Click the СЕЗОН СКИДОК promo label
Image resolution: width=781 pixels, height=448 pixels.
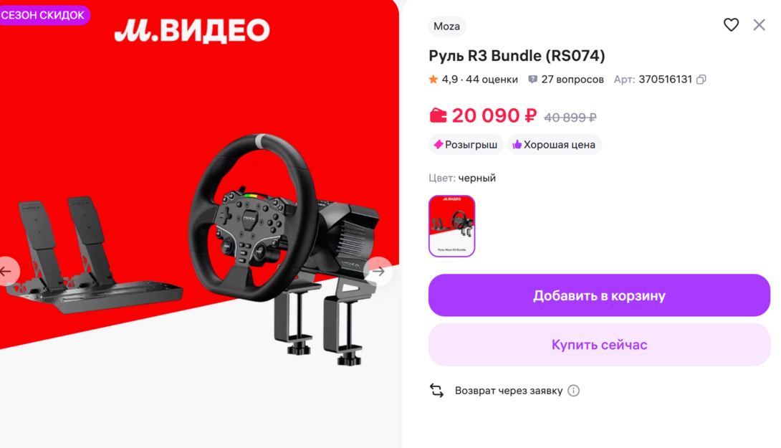click(x=43, y=15)
